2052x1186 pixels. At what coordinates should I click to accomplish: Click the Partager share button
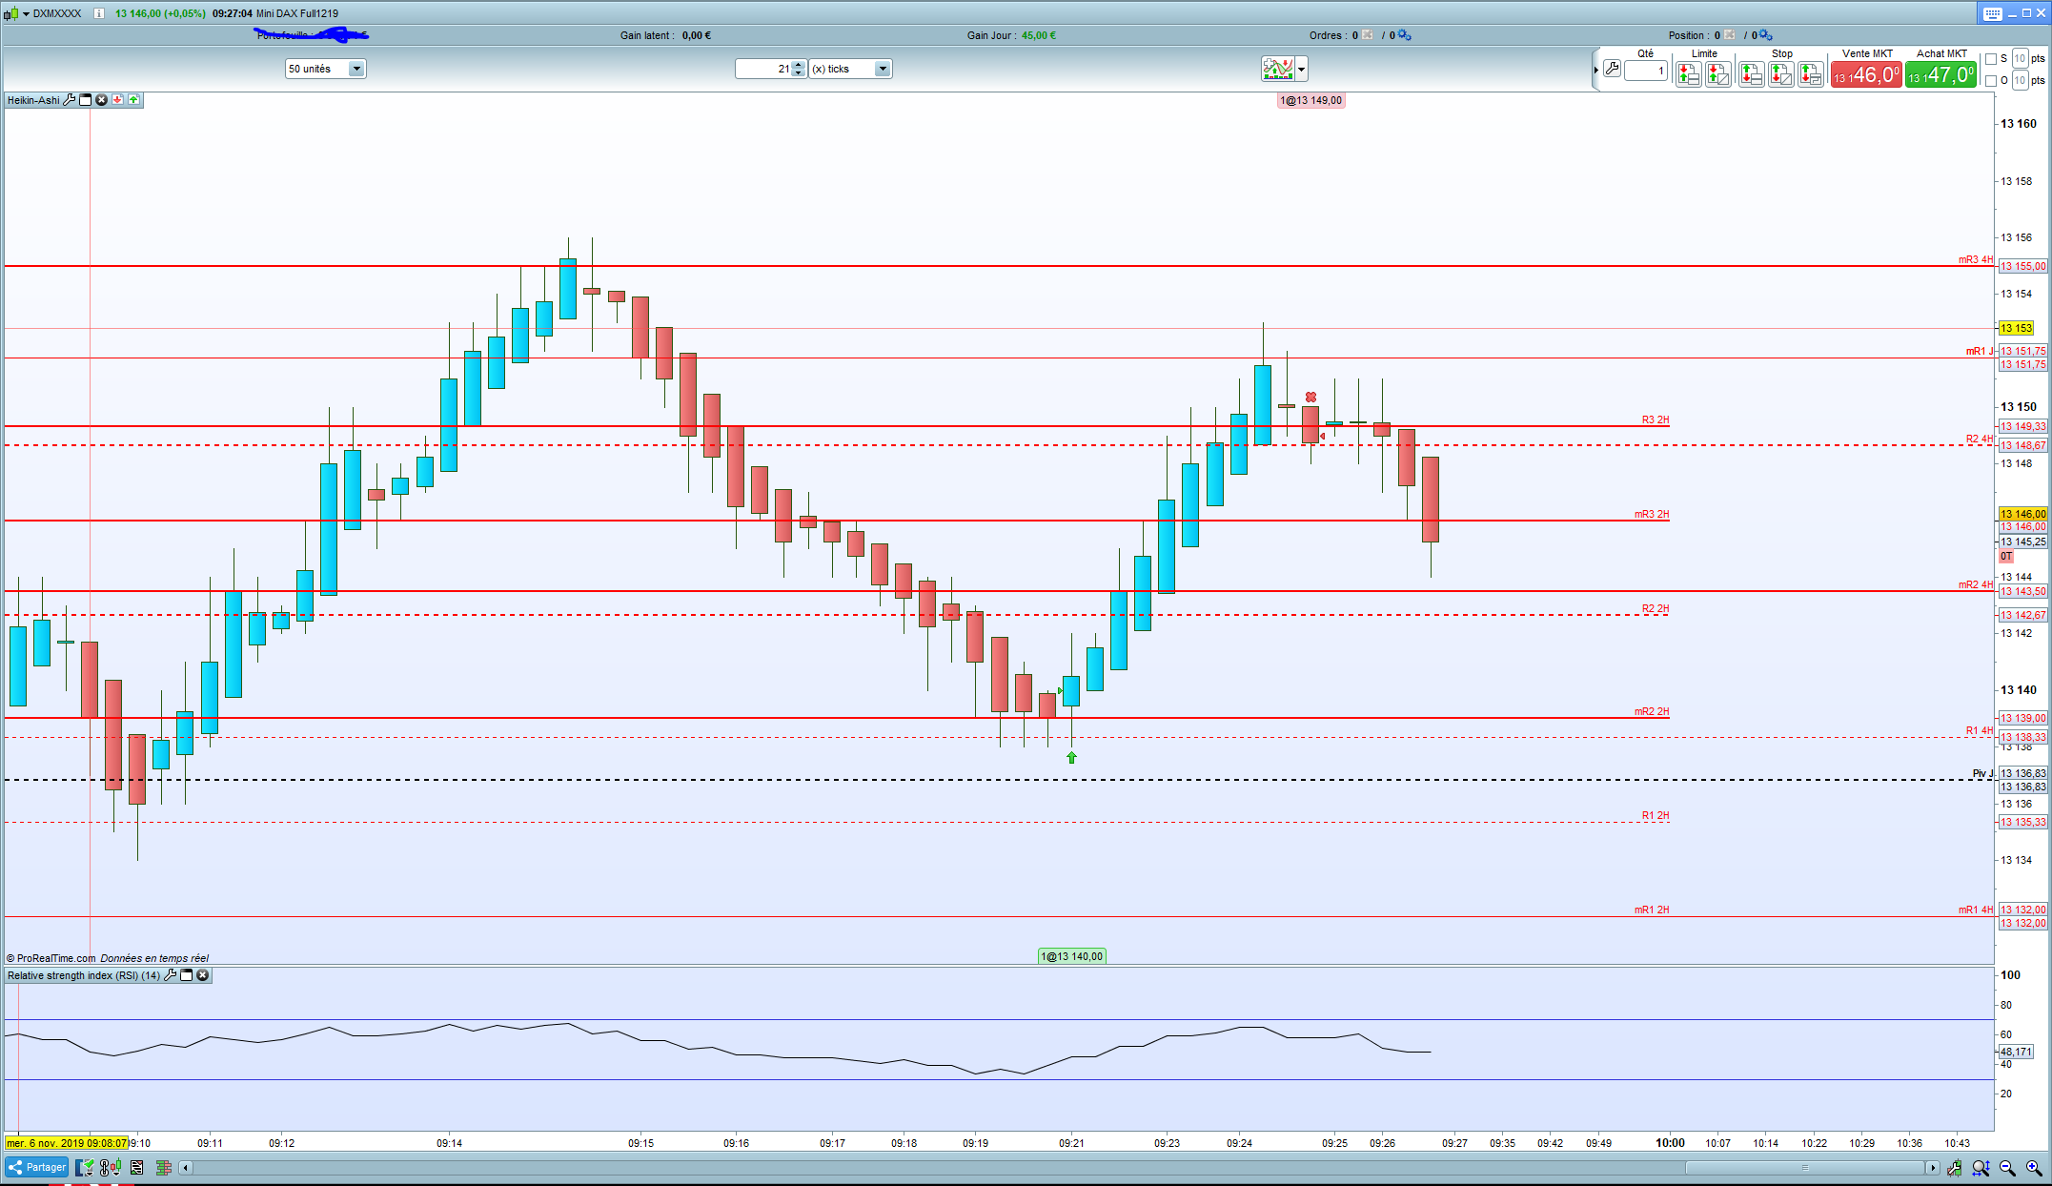(x=37, y=1167)
